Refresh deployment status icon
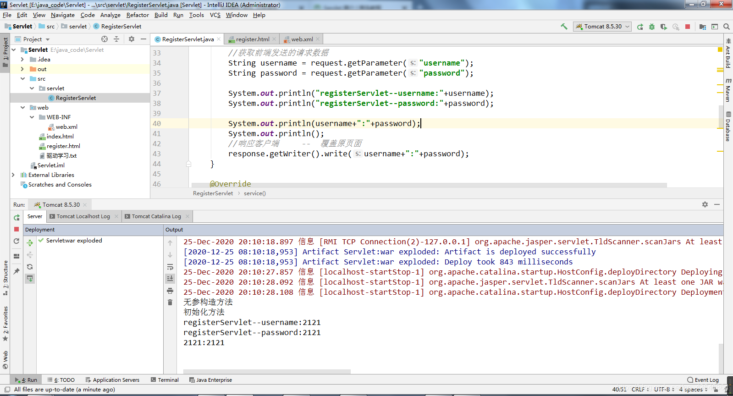This screenshot has width=733, height=396. pyautogui.click(x=30, y=267)
